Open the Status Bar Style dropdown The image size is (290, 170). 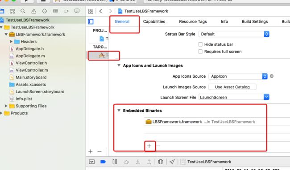[x=234, y=34]
